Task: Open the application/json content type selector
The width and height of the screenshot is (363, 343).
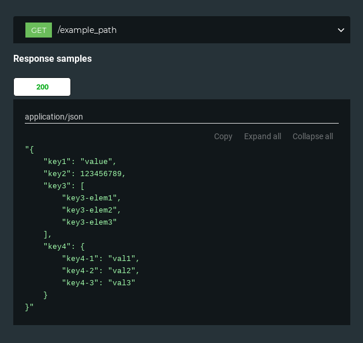Action: click(182, 117)
